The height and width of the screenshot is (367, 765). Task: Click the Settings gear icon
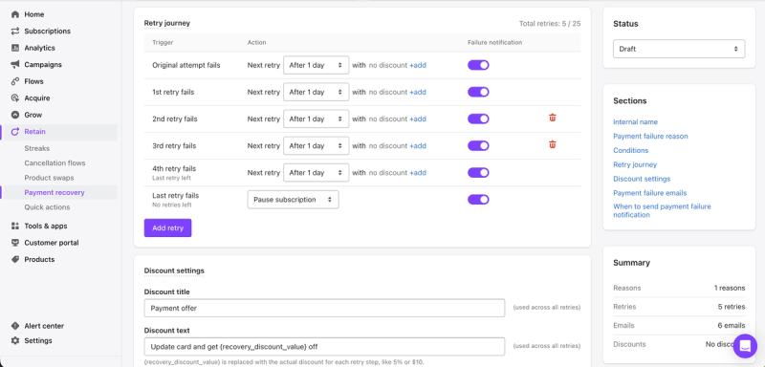pyautogui.click(x=15, y=340)
